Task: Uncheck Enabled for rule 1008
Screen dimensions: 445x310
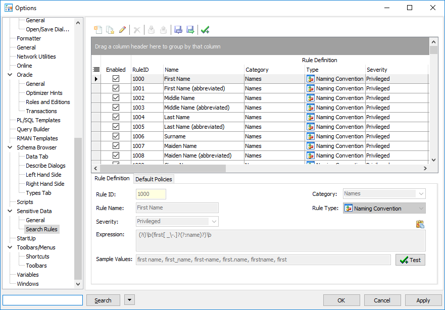Action: 116,156
